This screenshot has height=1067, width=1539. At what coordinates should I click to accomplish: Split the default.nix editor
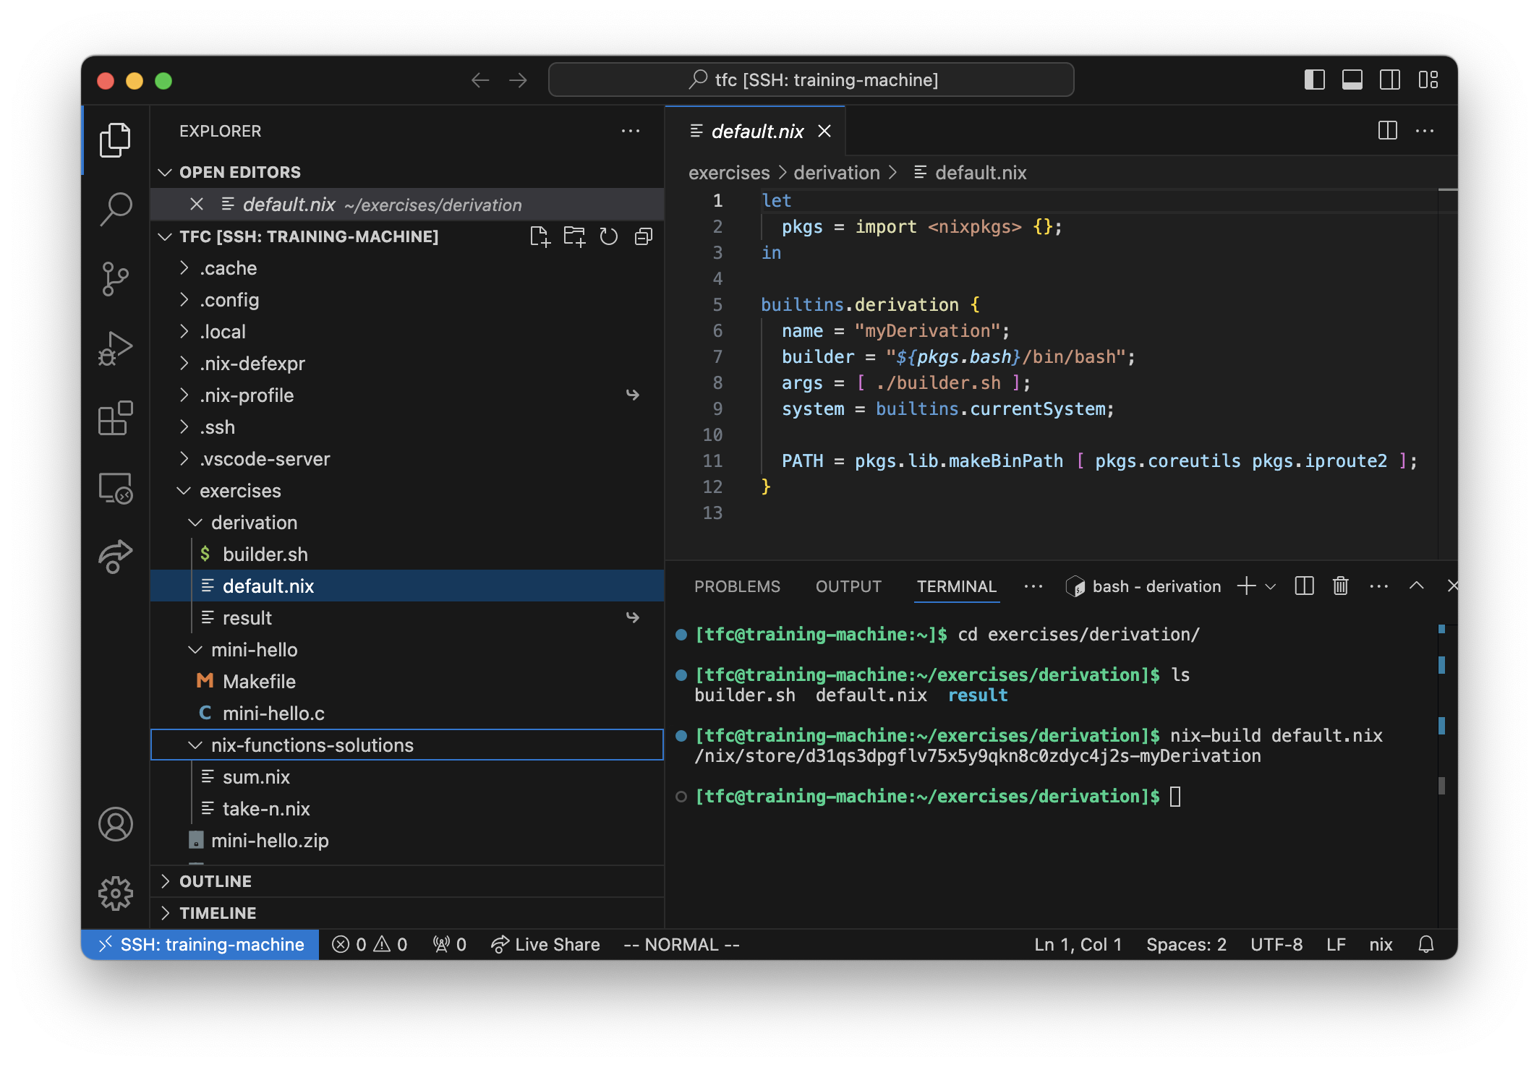click(x=1389, y=131)
